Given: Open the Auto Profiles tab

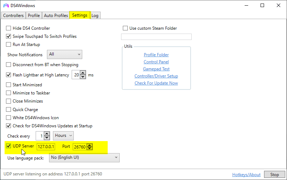Looking at the screenshot, I should [x=56, y=16].
